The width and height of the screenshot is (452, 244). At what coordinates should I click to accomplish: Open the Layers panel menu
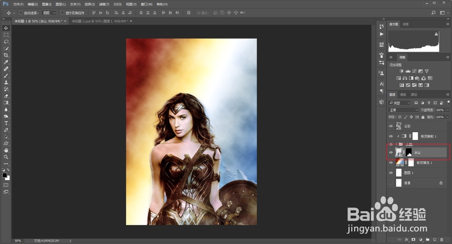tap(447, 94)
